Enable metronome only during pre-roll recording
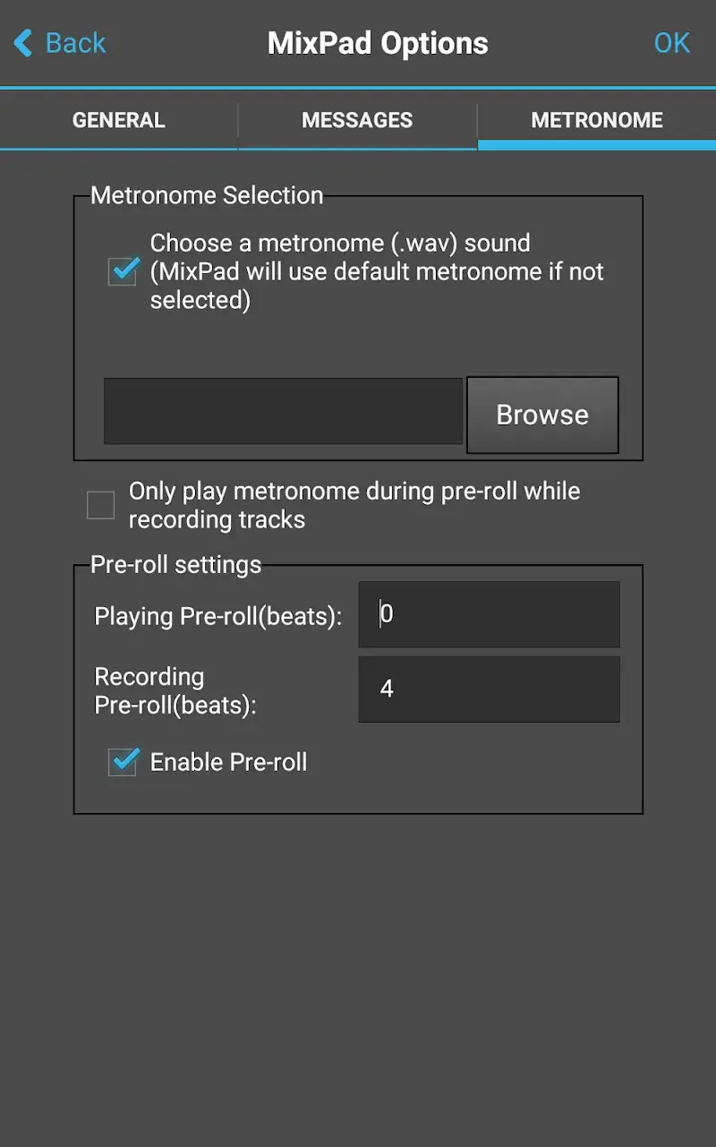This screenshot has height=1147, width=716. (x=100, y=505)
